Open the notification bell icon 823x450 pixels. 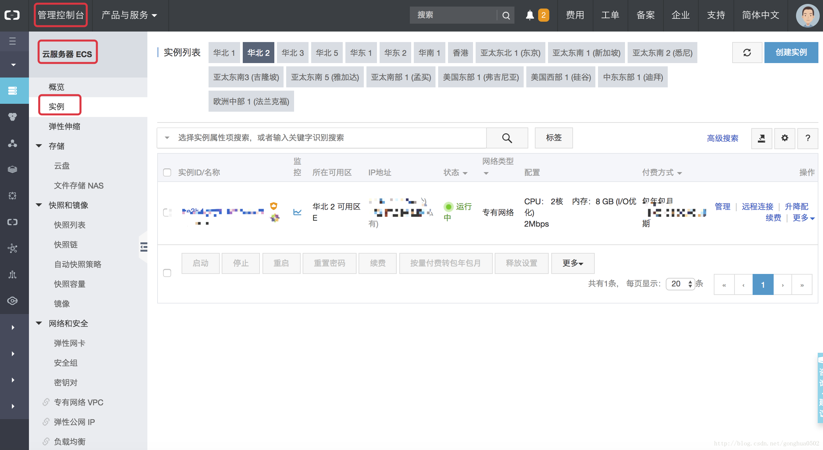click(x=530, y=15)
